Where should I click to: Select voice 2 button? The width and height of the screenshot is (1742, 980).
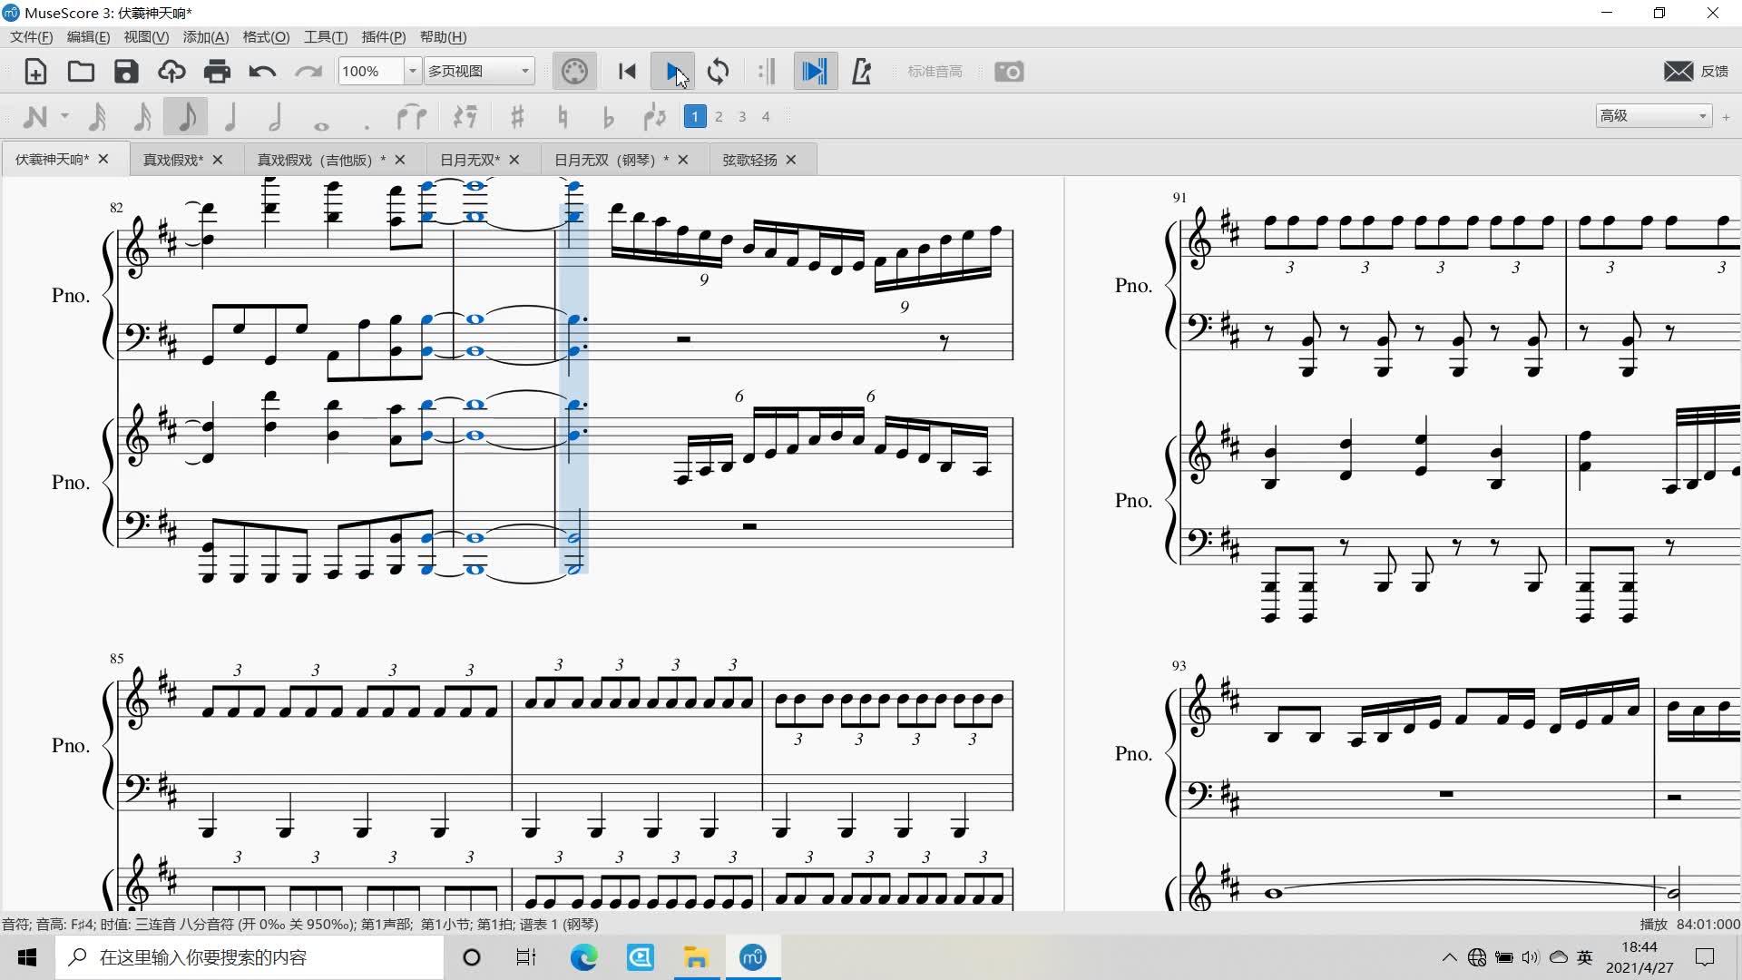click(x=719, y=116)
